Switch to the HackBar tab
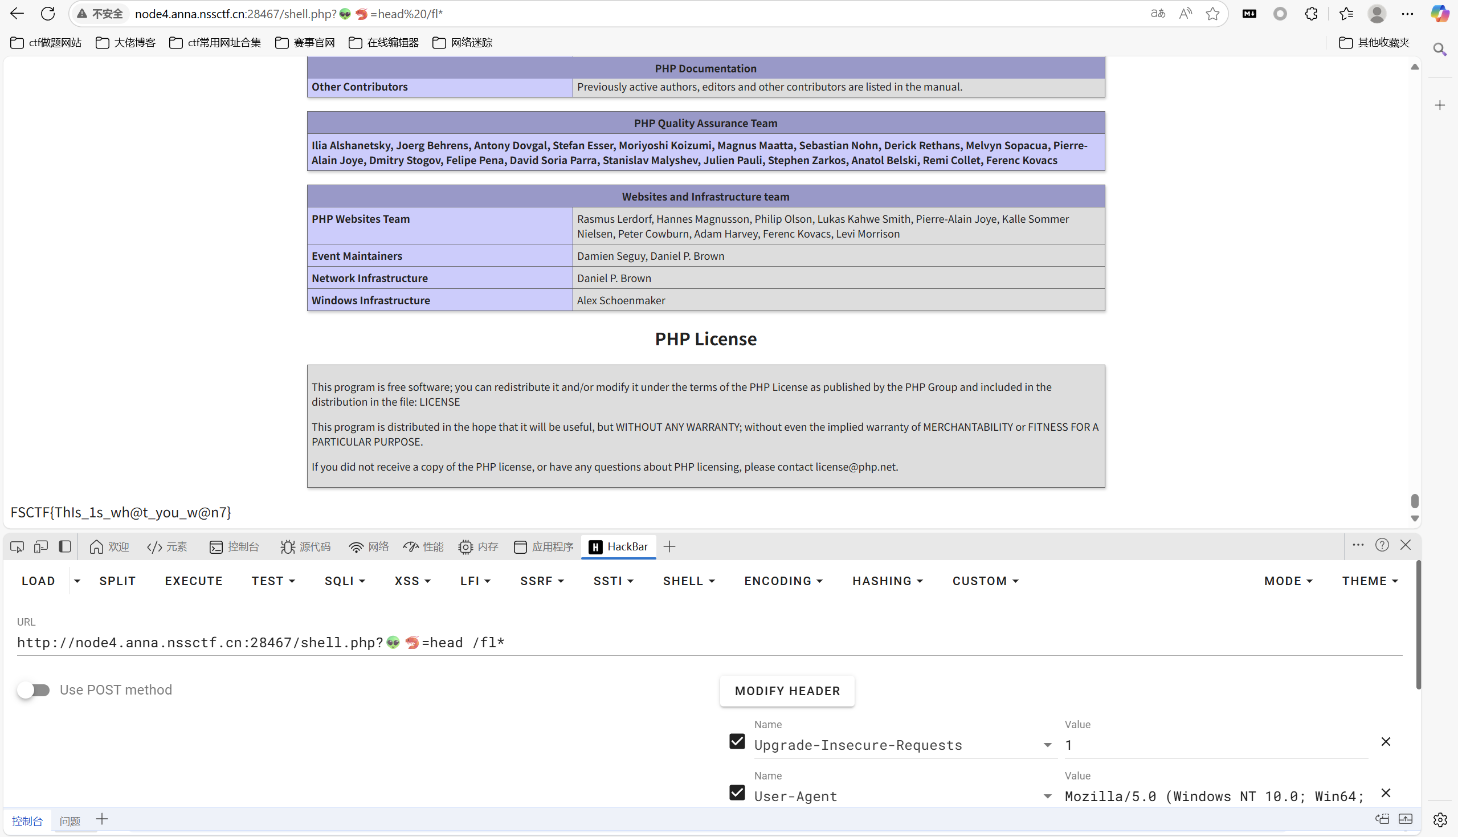Image resolution: width=1458 pixels, height=837 pixels. pyautogui.click(x=619, y=546)
